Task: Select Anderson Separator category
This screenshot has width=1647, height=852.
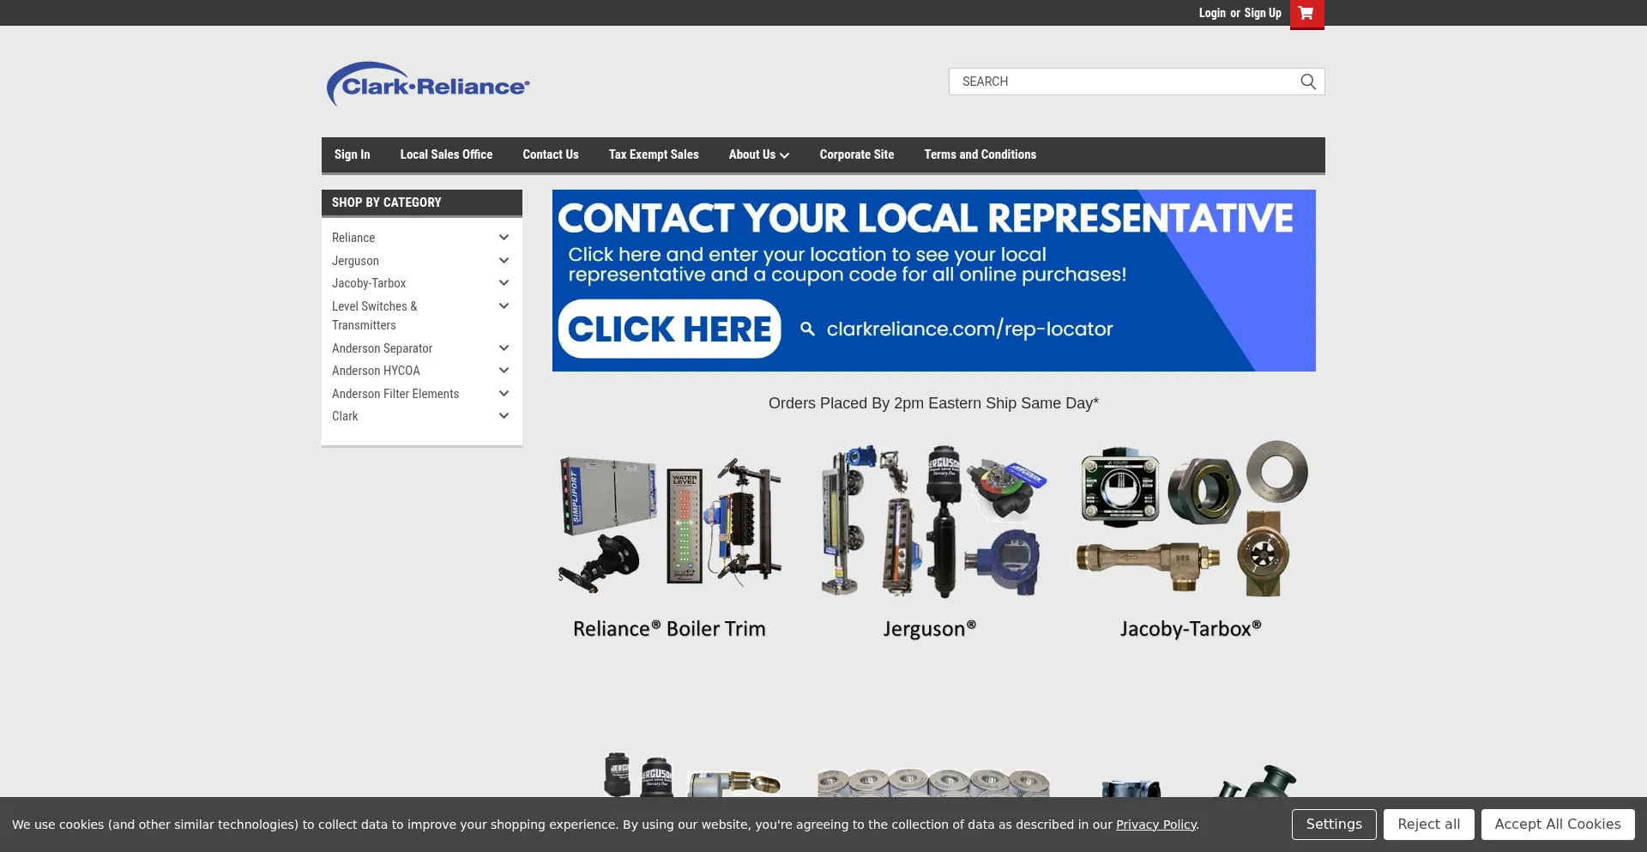Action: [x=382, y=348]
